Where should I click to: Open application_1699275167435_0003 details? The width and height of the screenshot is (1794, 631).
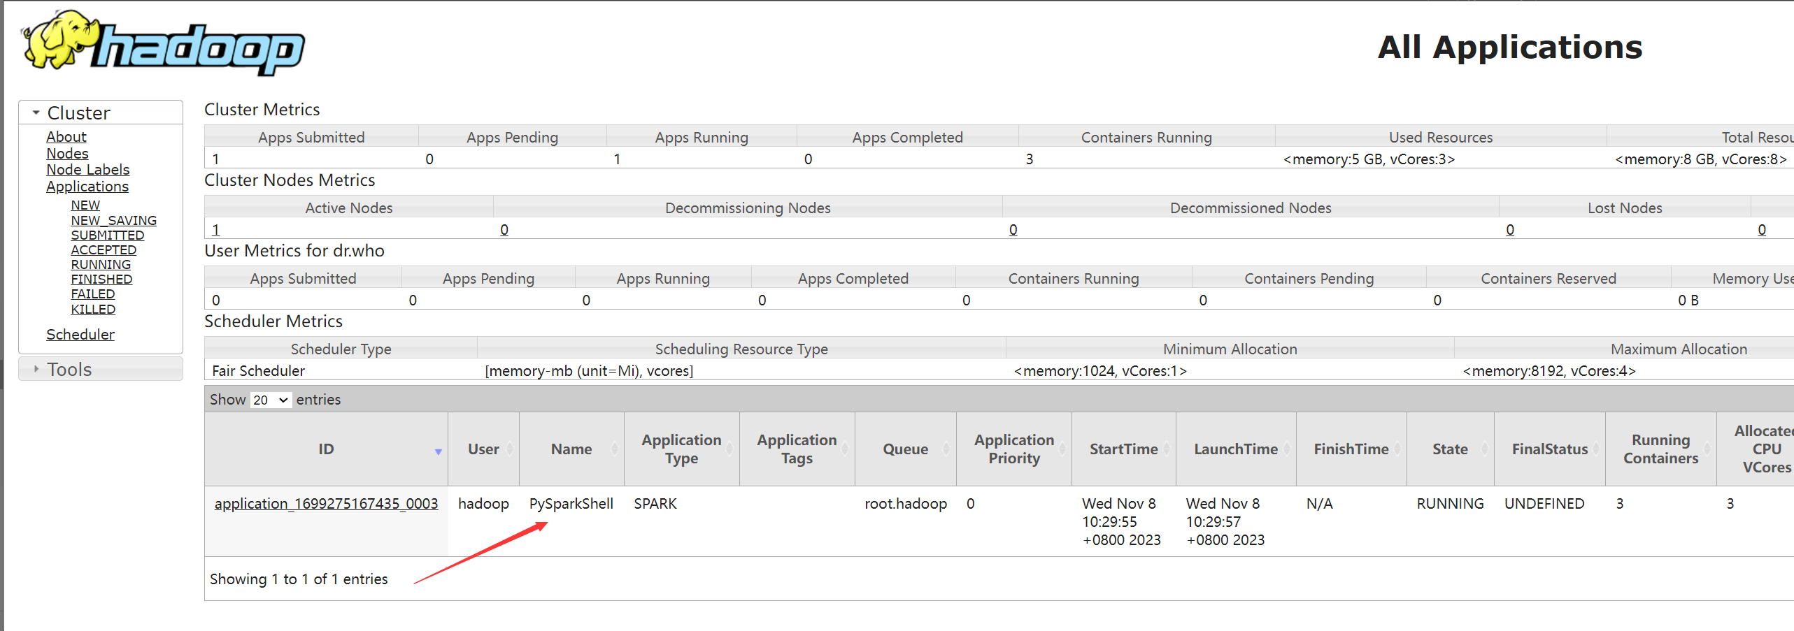pos(326,504)
